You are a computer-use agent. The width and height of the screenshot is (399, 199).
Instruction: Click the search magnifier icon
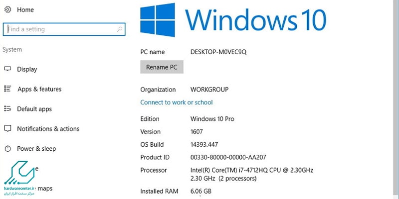[x=120, y=29]
